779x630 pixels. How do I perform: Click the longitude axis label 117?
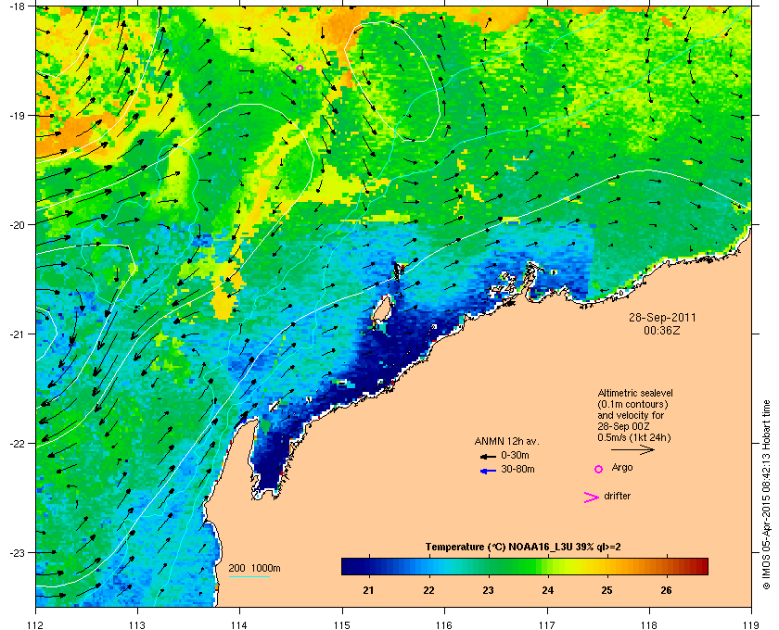tap(546, 624)
